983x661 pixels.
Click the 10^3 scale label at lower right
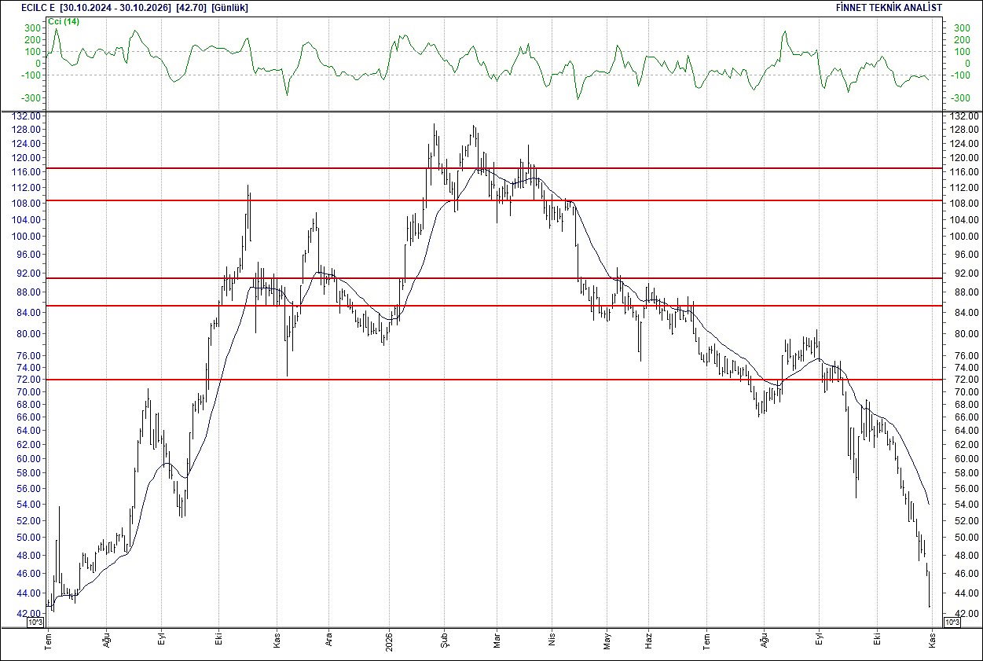pyautogui.click(x=951, y=622)
